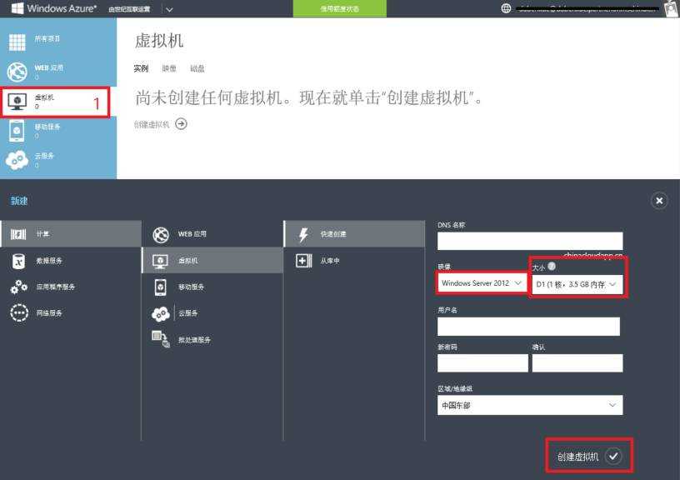Select 数据服务 database icon
This screenshot has height=480, width=680.
tap(18, 261)
